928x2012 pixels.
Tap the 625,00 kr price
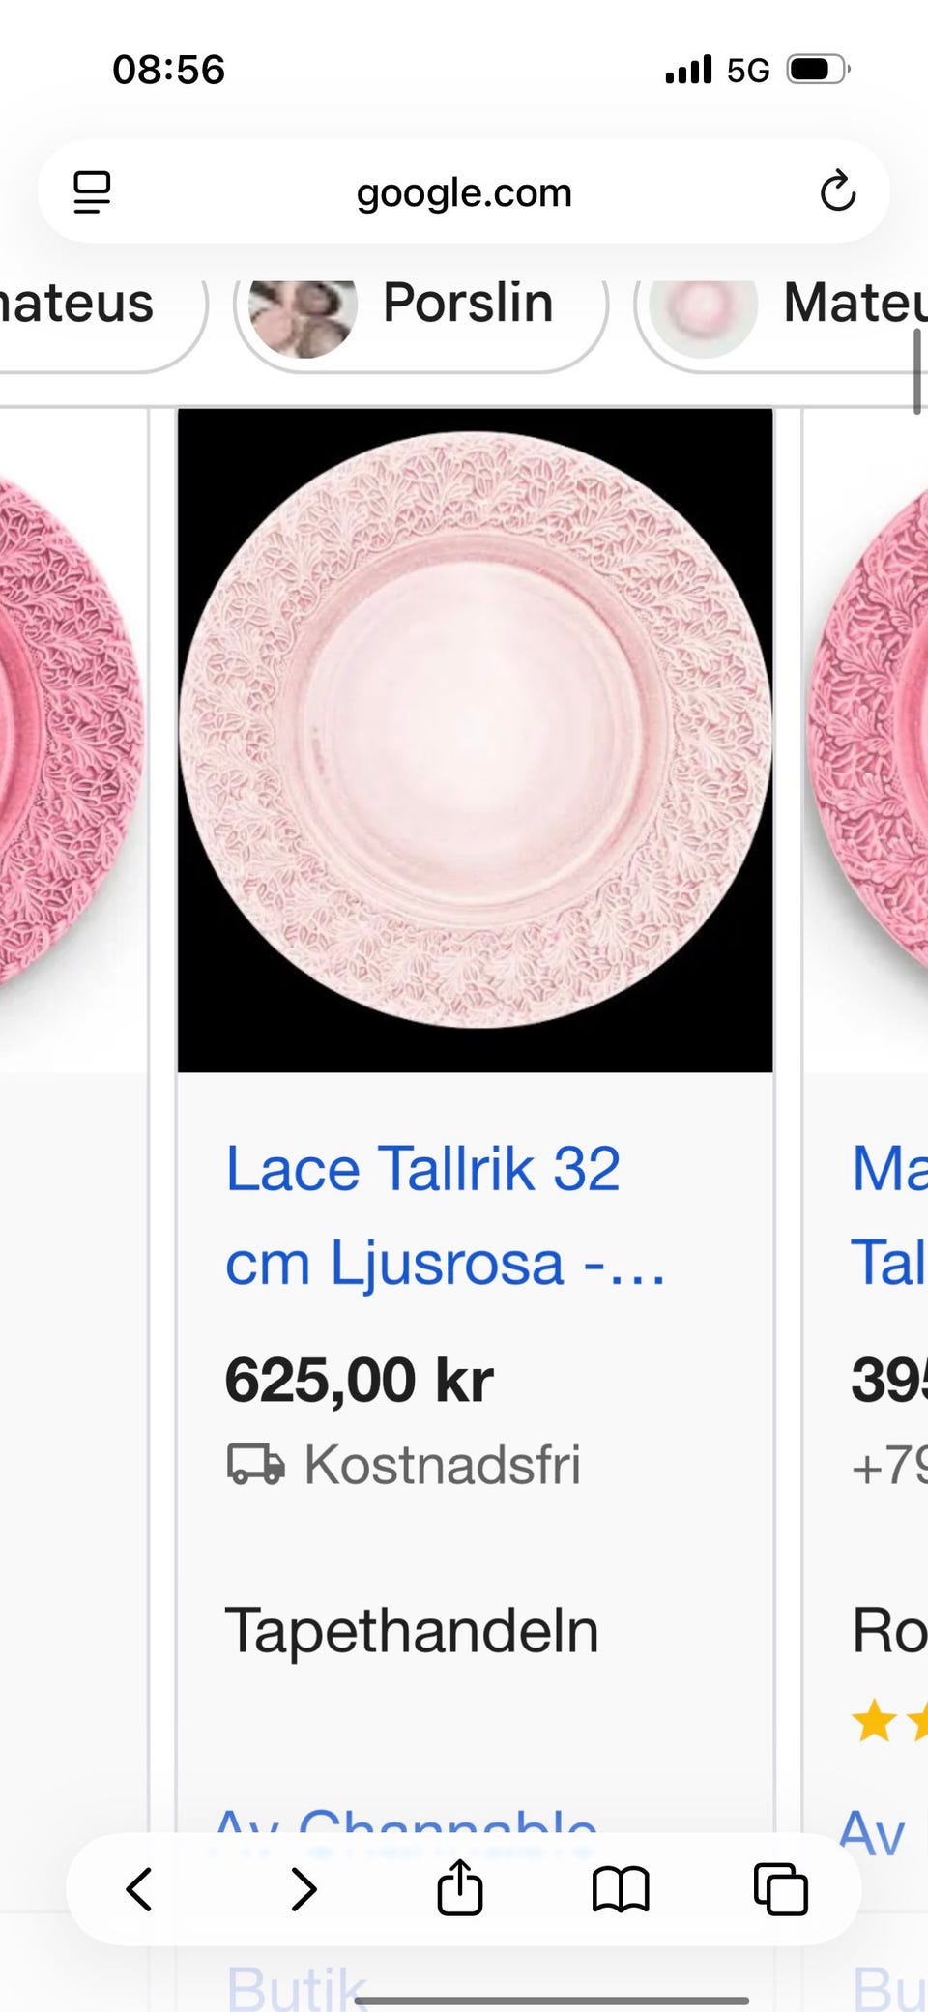[x=359, y=1380]
